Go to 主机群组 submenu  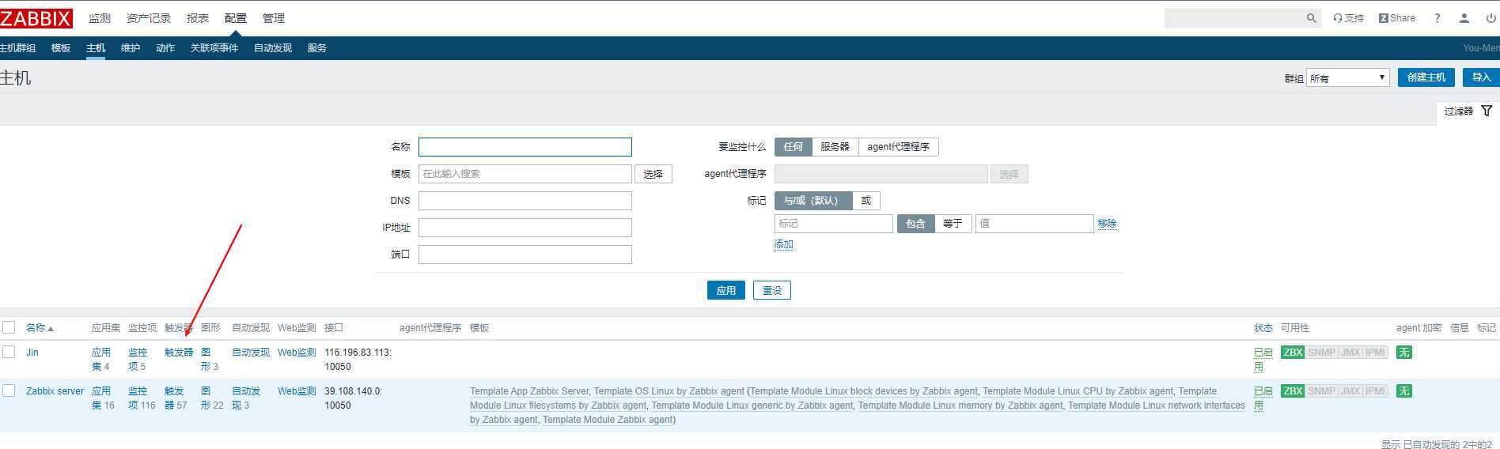coord(17,48)
